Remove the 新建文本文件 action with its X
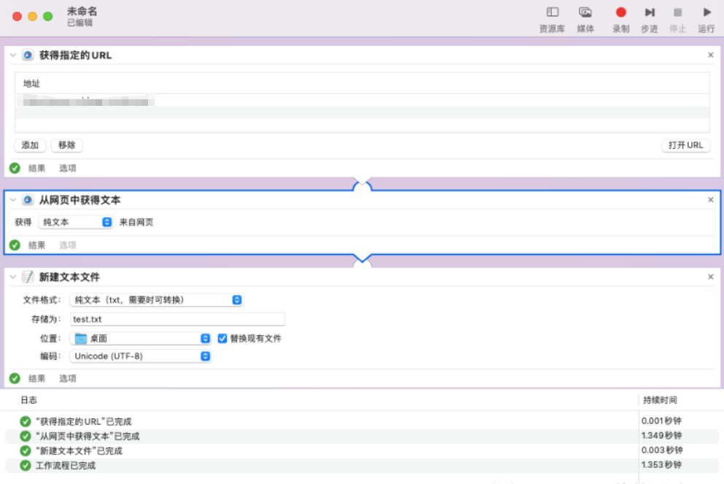This screenshot has width=724, height=484. [x=711, y=277]
